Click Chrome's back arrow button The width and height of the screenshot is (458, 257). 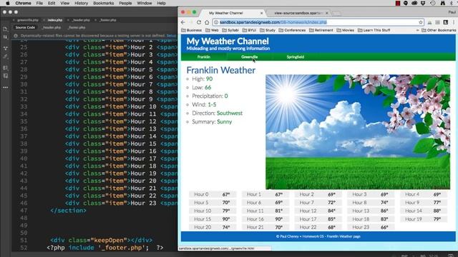click(x=183, y=22)
